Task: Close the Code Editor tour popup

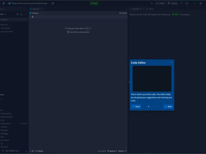Action: point(171,62)
